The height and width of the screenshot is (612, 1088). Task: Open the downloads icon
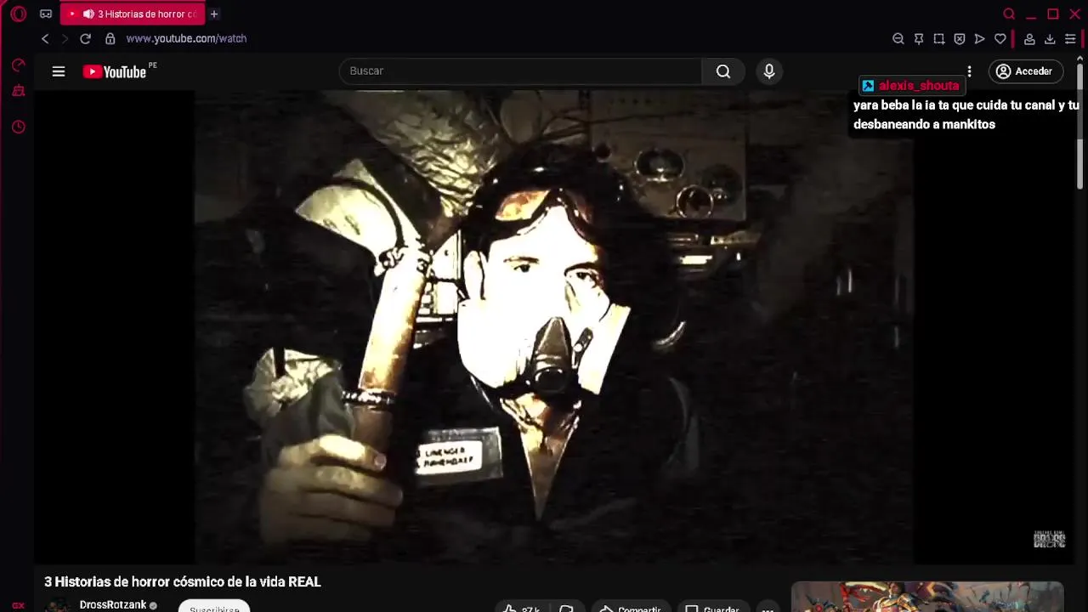[x=1050, y=38]
